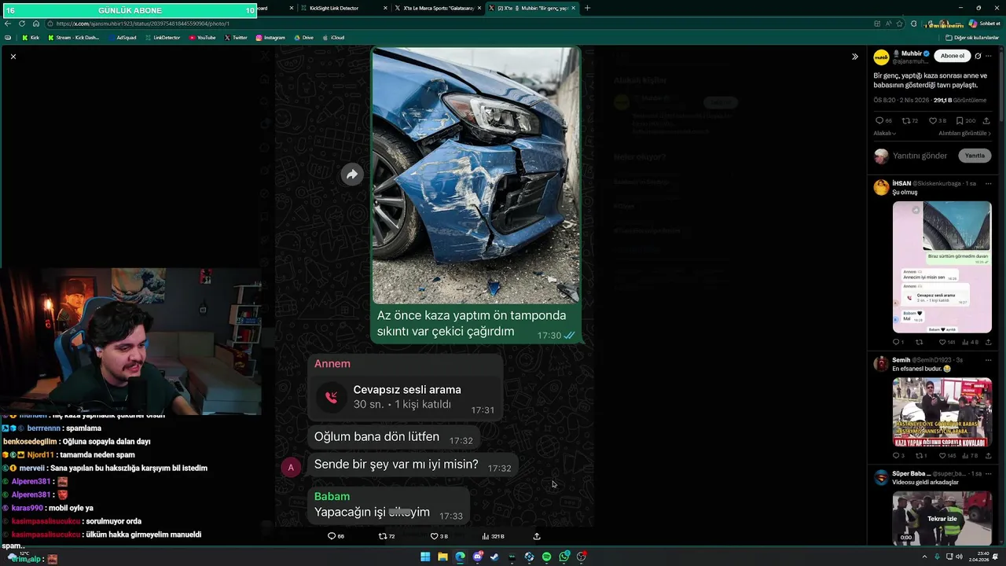The width and height of the screenshot is (1006, 566).
Task: Click the browser back arrow
Action: tap(8, 24)
